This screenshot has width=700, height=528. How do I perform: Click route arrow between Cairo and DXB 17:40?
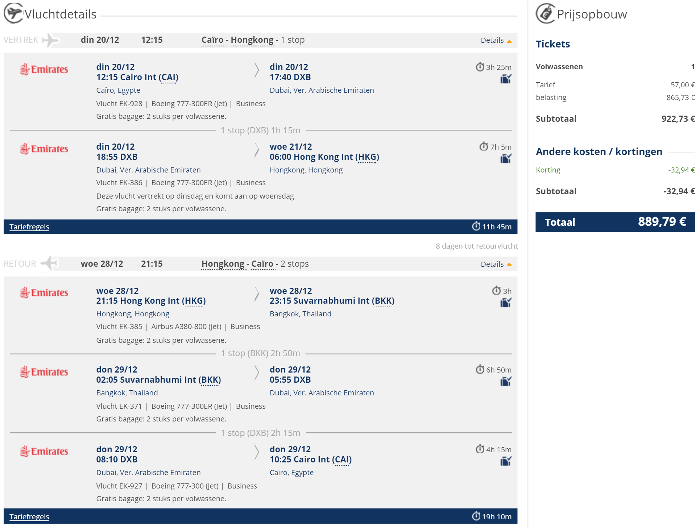coord(257,70)
